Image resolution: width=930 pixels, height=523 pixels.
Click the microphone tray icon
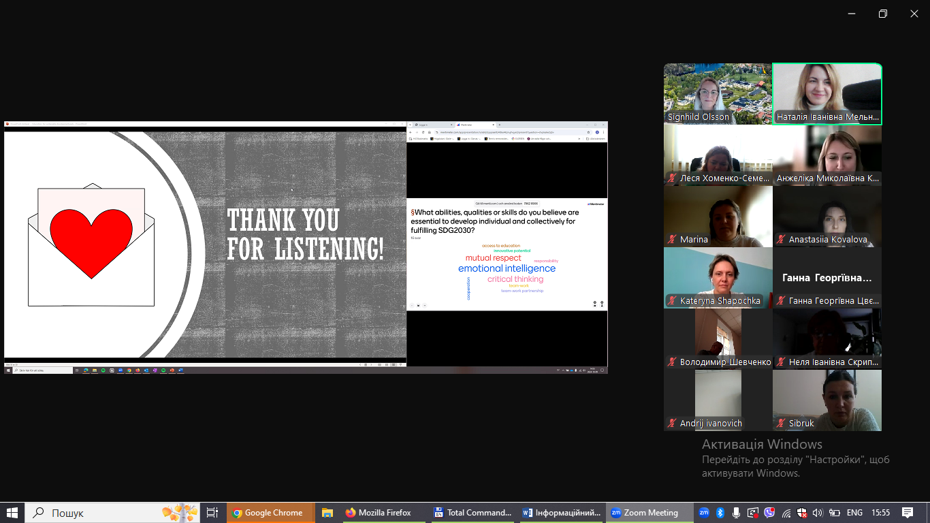736,513
